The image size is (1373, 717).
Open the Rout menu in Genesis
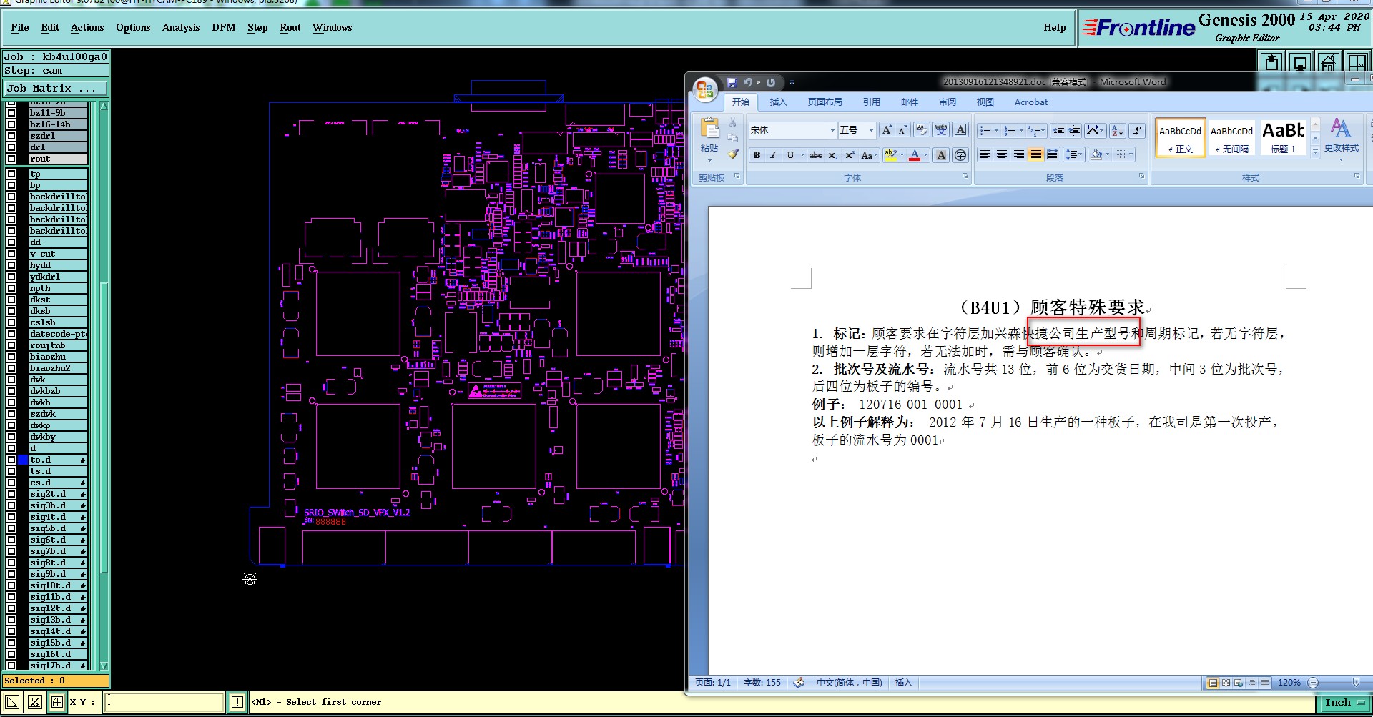290,27
